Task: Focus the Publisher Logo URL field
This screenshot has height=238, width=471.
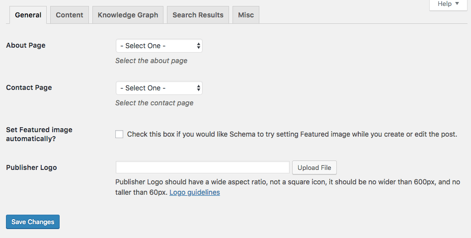Action: [202, 167]
